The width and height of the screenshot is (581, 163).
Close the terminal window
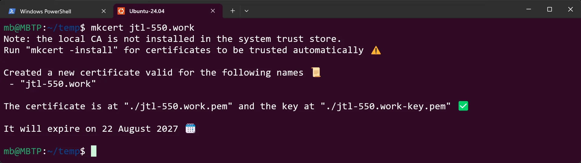tap(570, 9)
